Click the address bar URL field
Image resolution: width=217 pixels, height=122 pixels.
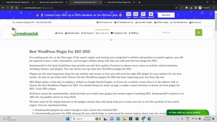[97, 8]
